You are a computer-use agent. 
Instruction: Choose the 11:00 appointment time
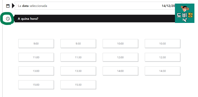(36, 57)
